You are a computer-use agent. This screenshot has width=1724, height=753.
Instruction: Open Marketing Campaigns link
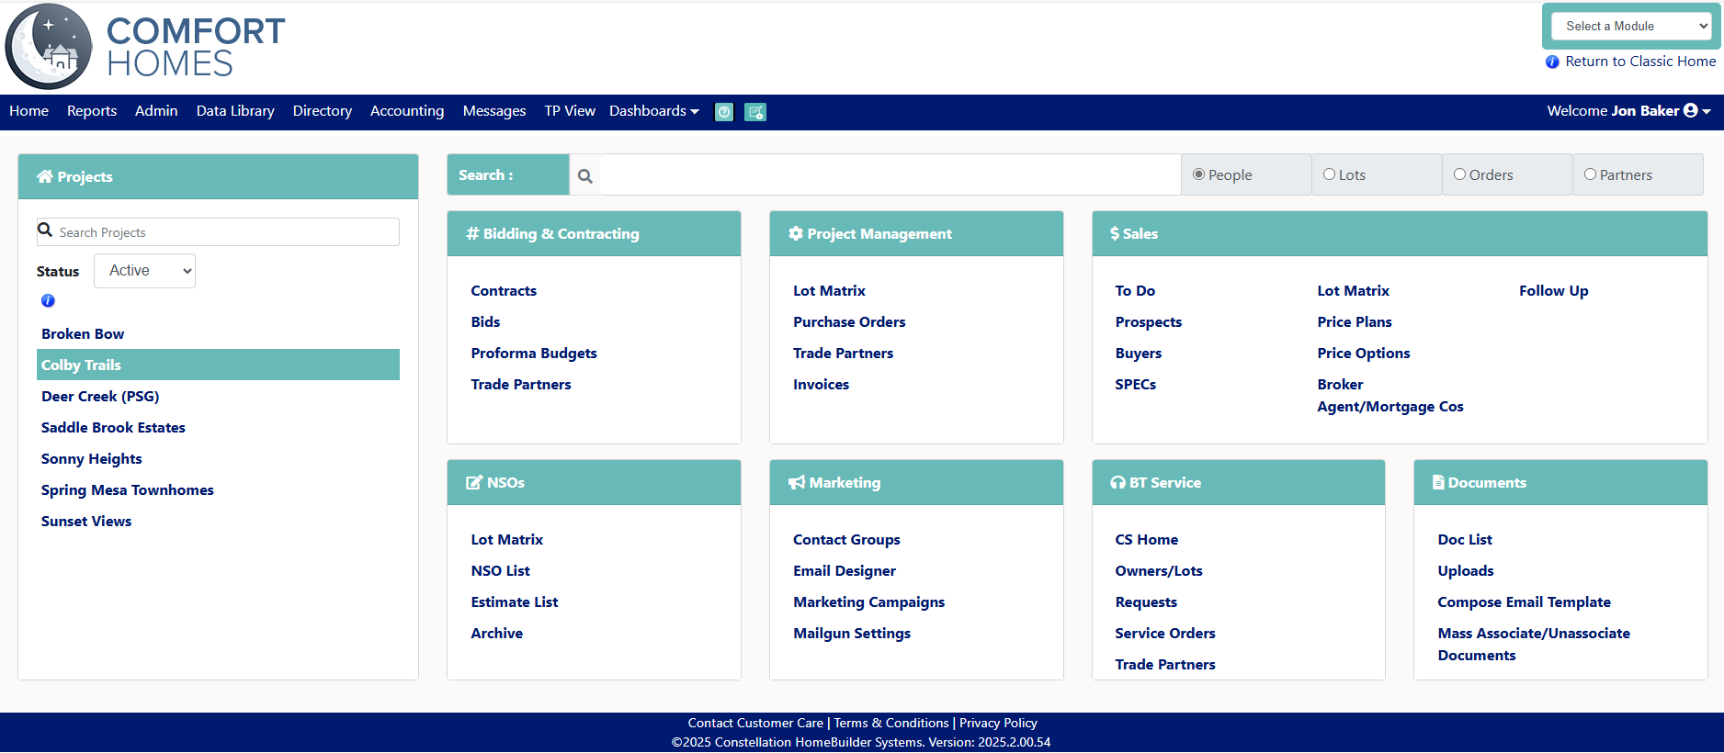click(868, 602)
